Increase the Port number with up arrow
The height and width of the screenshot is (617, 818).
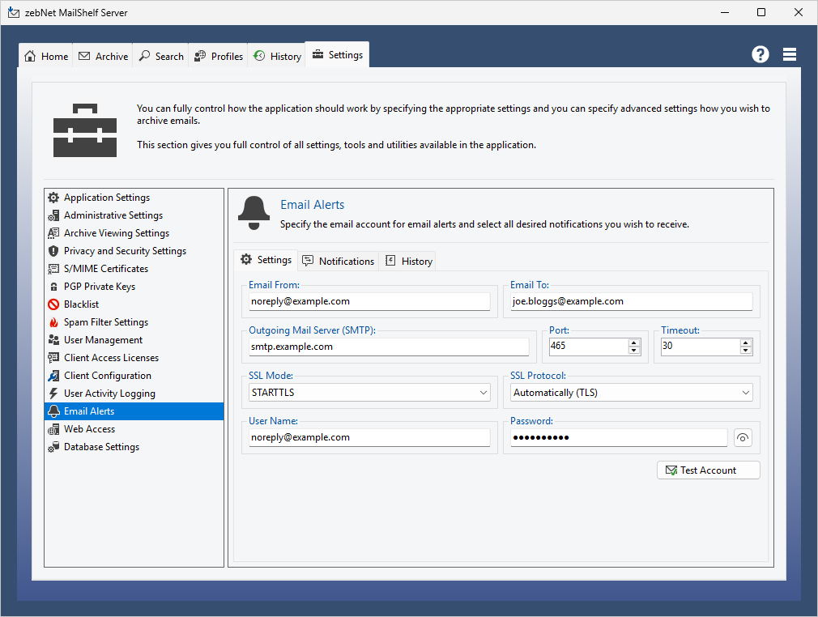coord(634,343)
